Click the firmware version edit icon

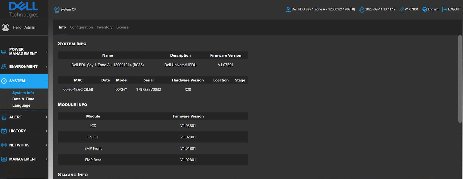tap(402, 10)
